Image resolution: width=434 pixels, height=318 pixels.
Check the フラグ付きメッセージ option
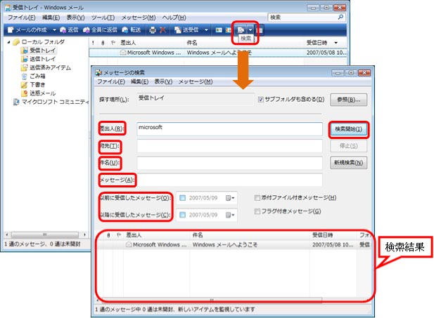258,211
